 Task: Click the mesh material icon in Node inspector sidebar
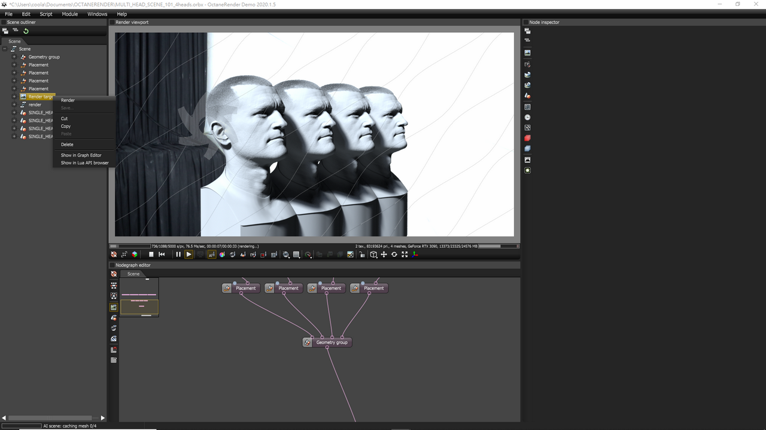click(x=527, y=96)
